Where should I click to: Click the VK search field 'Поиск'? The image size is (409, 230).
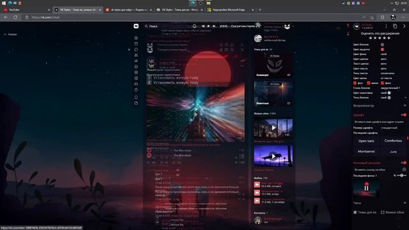pyautogui.click(x=167, y=26)
